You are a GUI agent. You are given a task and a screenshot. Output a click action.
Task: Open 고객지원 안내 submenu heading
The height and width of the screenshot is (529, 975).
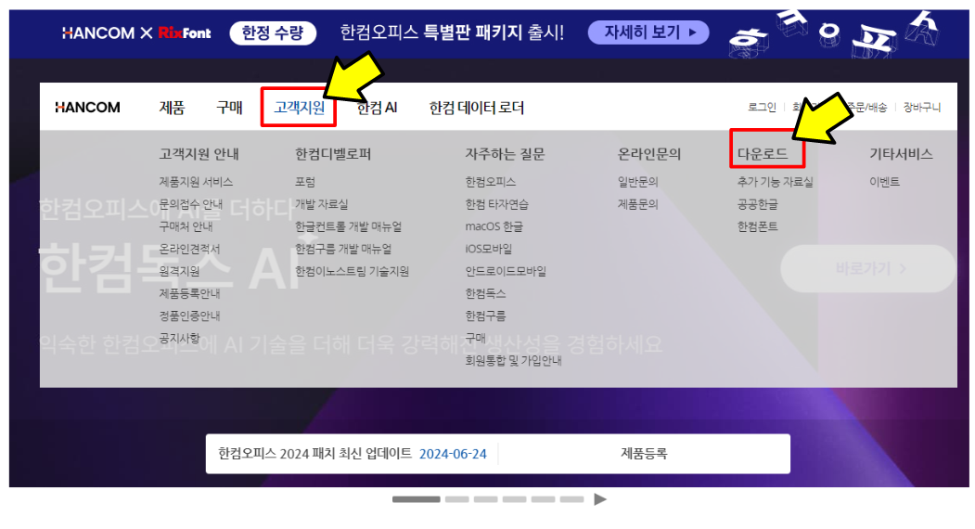(199, 154)
